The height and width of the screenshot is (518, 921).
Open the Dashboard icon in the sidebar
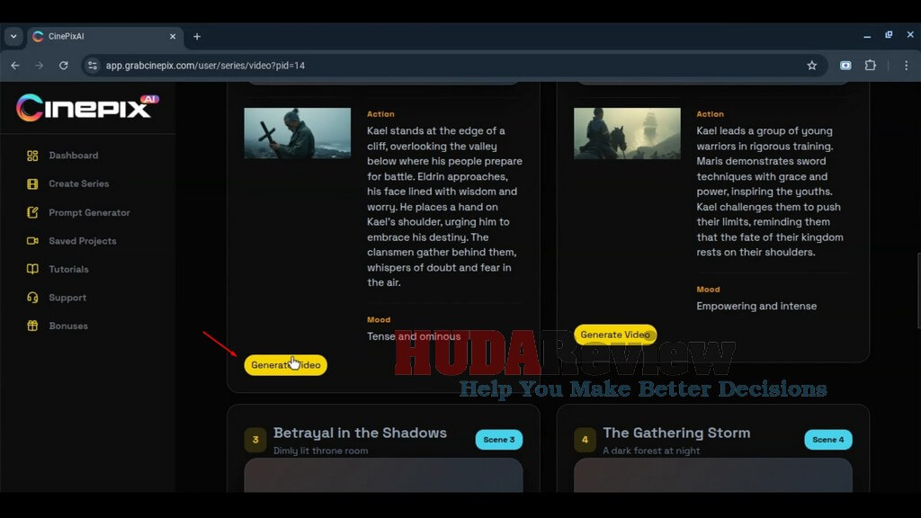32,156
